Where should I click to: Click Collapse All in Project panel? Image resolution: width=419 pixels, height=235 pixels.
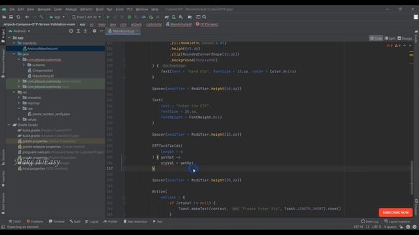pos(85,31)
